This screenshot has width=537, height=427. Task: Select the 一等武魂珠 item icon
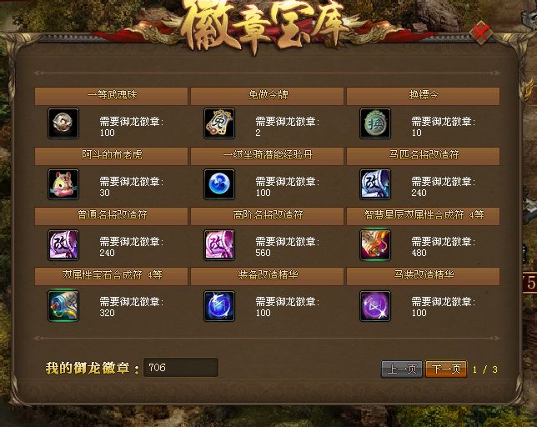(63, 123)
